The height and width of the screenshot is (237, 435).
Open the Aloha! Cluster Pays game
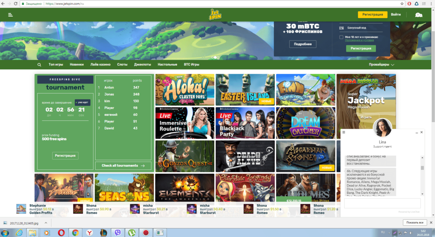[x=185, y=90]
